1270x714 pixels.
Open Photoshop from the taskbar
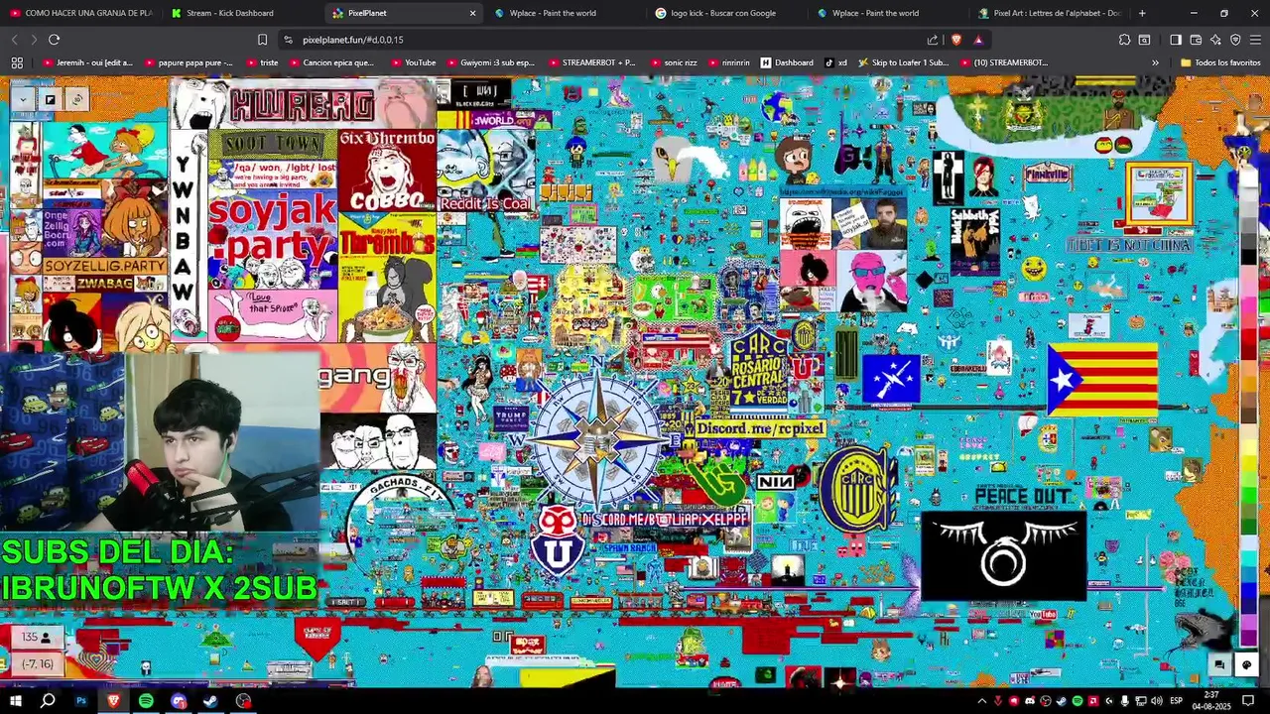pos(81,701)
